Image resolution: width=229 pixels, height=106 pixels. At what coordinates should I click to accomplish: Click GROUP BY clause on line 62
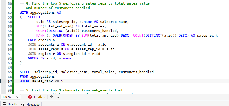coord(50,58)
